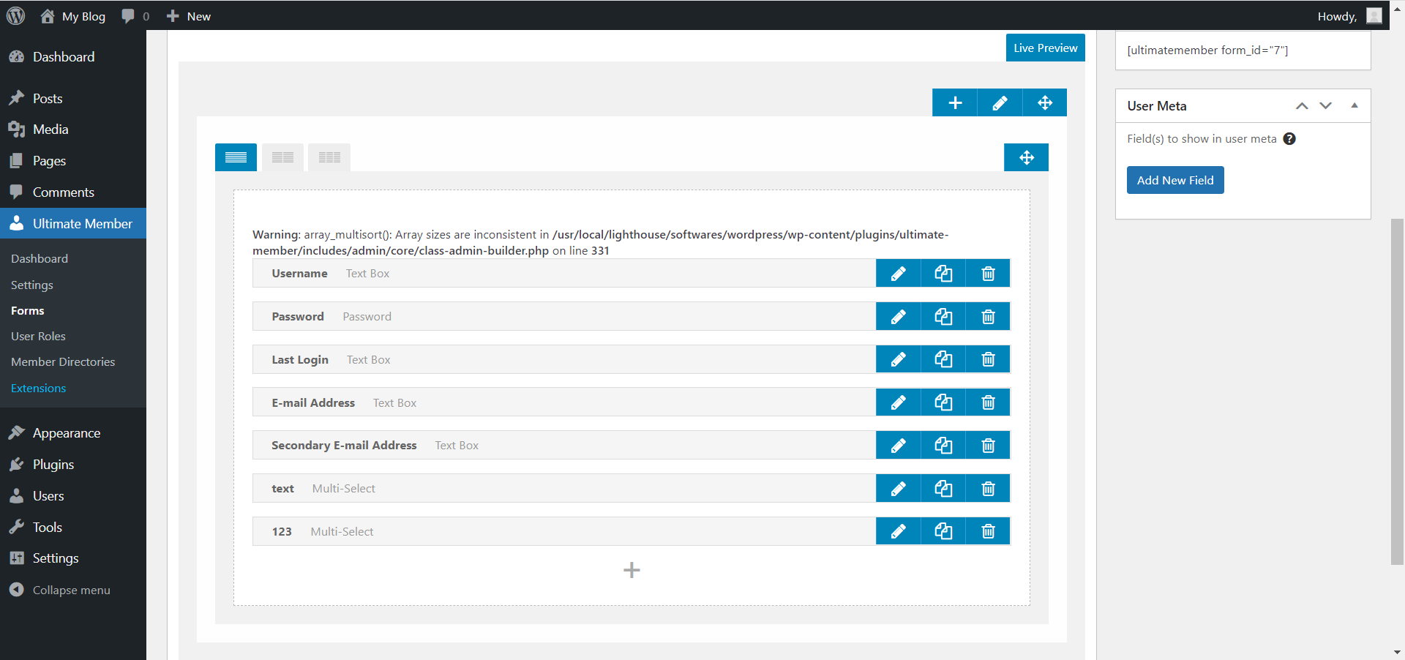This screenshot has height=660, width=1405.
Task: Move User Meta panel up
Action: [x=1302, y=106]
